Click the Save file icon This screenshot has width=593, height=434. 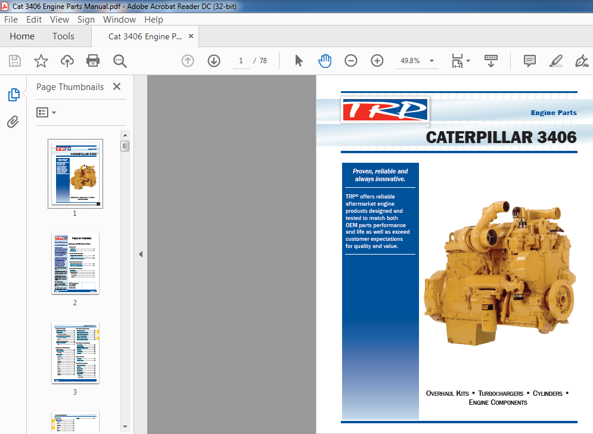click(15, 61)
